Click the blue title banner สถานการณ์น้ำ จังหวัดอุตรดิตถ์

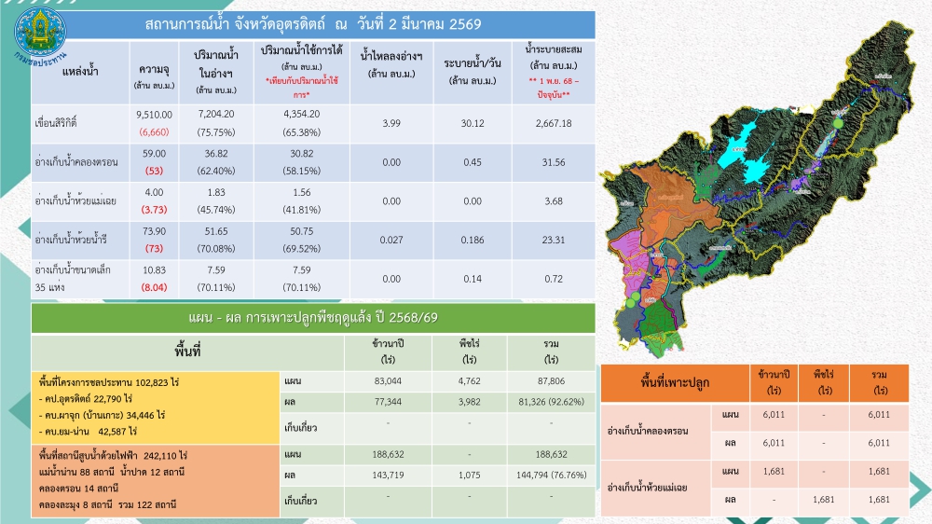click(313, 22)
